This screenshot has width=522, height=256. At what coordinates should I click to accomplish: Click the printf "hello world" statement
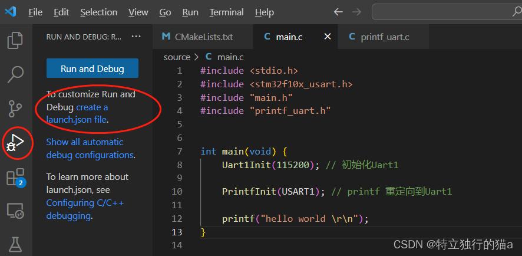click(295, 219)
